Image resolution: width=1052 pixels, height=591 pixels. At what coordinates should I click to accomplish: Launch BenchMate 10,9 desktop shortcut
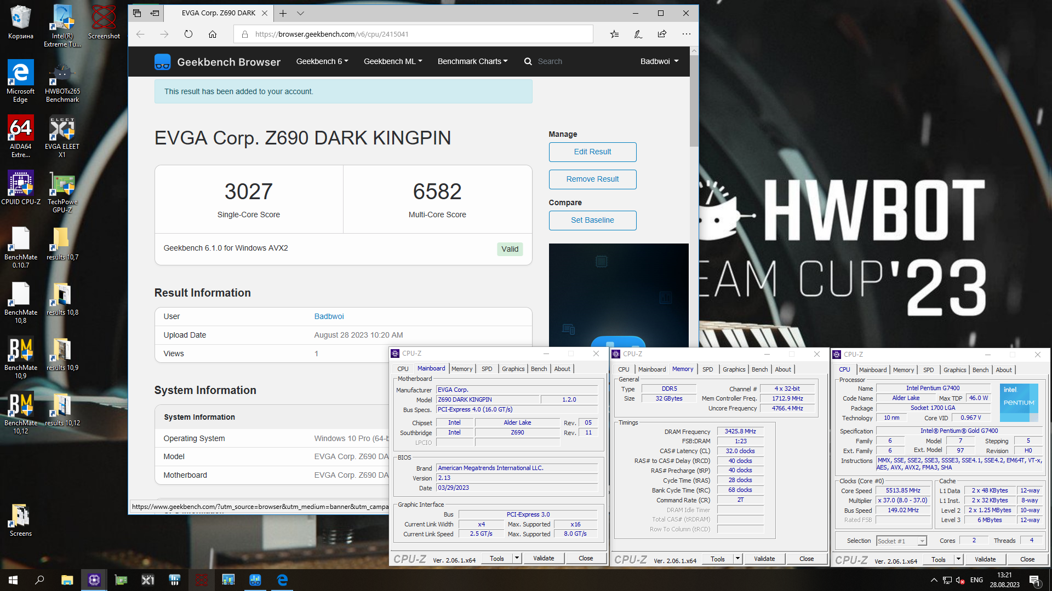click(20, 357)
